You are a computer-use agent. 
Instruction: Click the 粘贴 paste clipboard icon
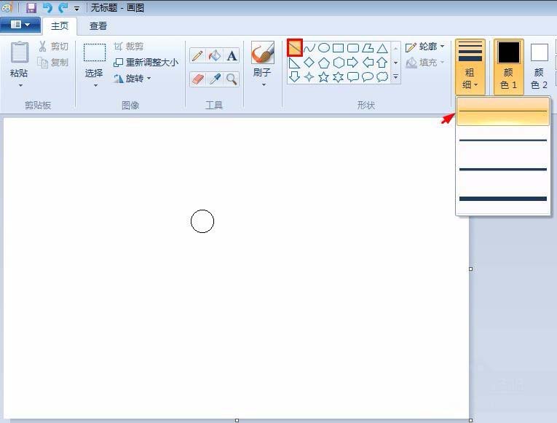click(x=20, y=52)
